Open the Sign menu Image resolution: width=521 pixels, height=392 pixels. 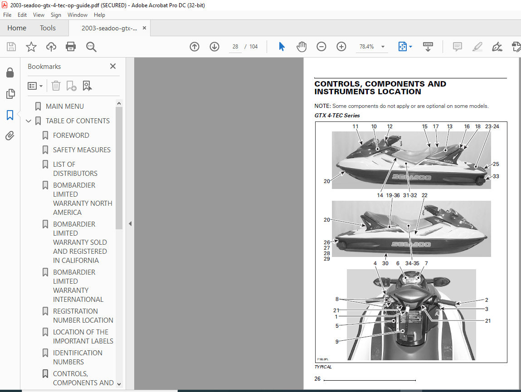click(x=56, y=15)
